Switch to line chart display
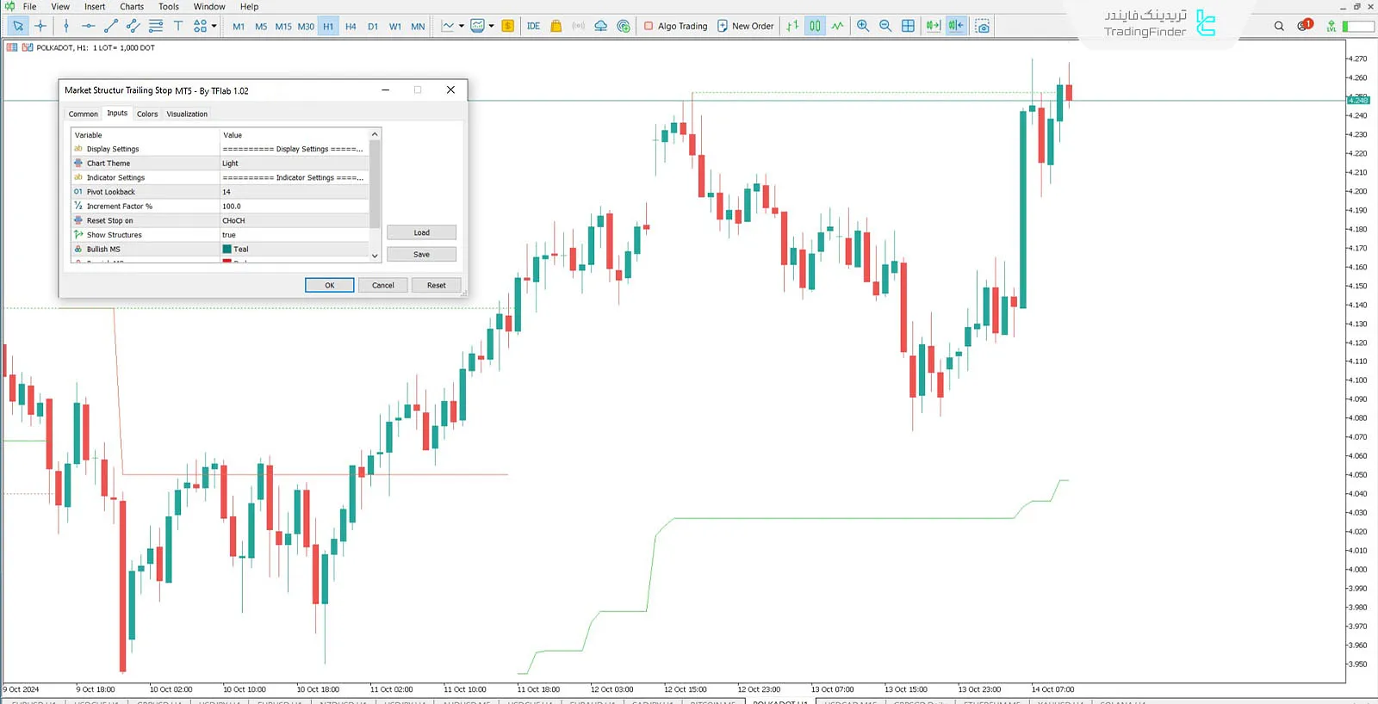 (837, 26)
